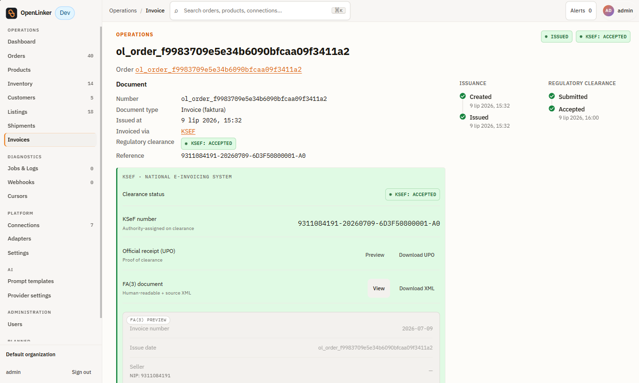Screen dimensions: 639x383
Task: Click the Issued step checkmark icon
Action: [463, 117]
